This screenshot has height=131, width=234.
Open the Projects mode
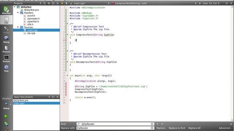click(6, 49)
